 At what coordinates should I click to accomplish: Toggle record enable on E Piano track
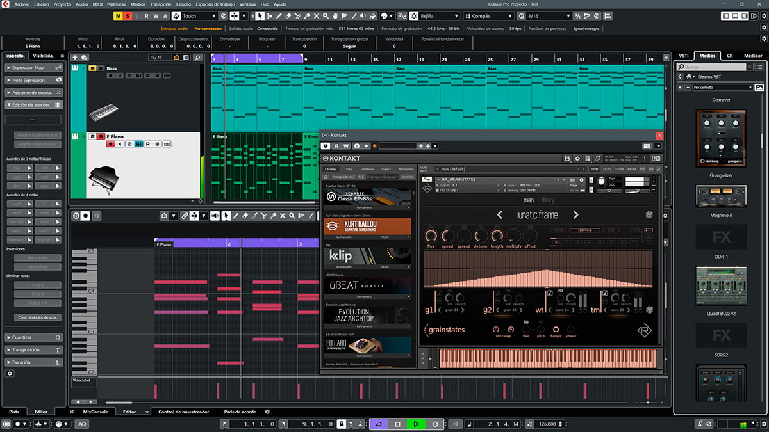[x=111, y=145]
